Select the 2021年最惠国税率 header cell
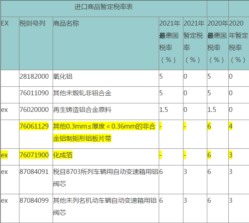This screenshot has height=223, width=249. 170,42
